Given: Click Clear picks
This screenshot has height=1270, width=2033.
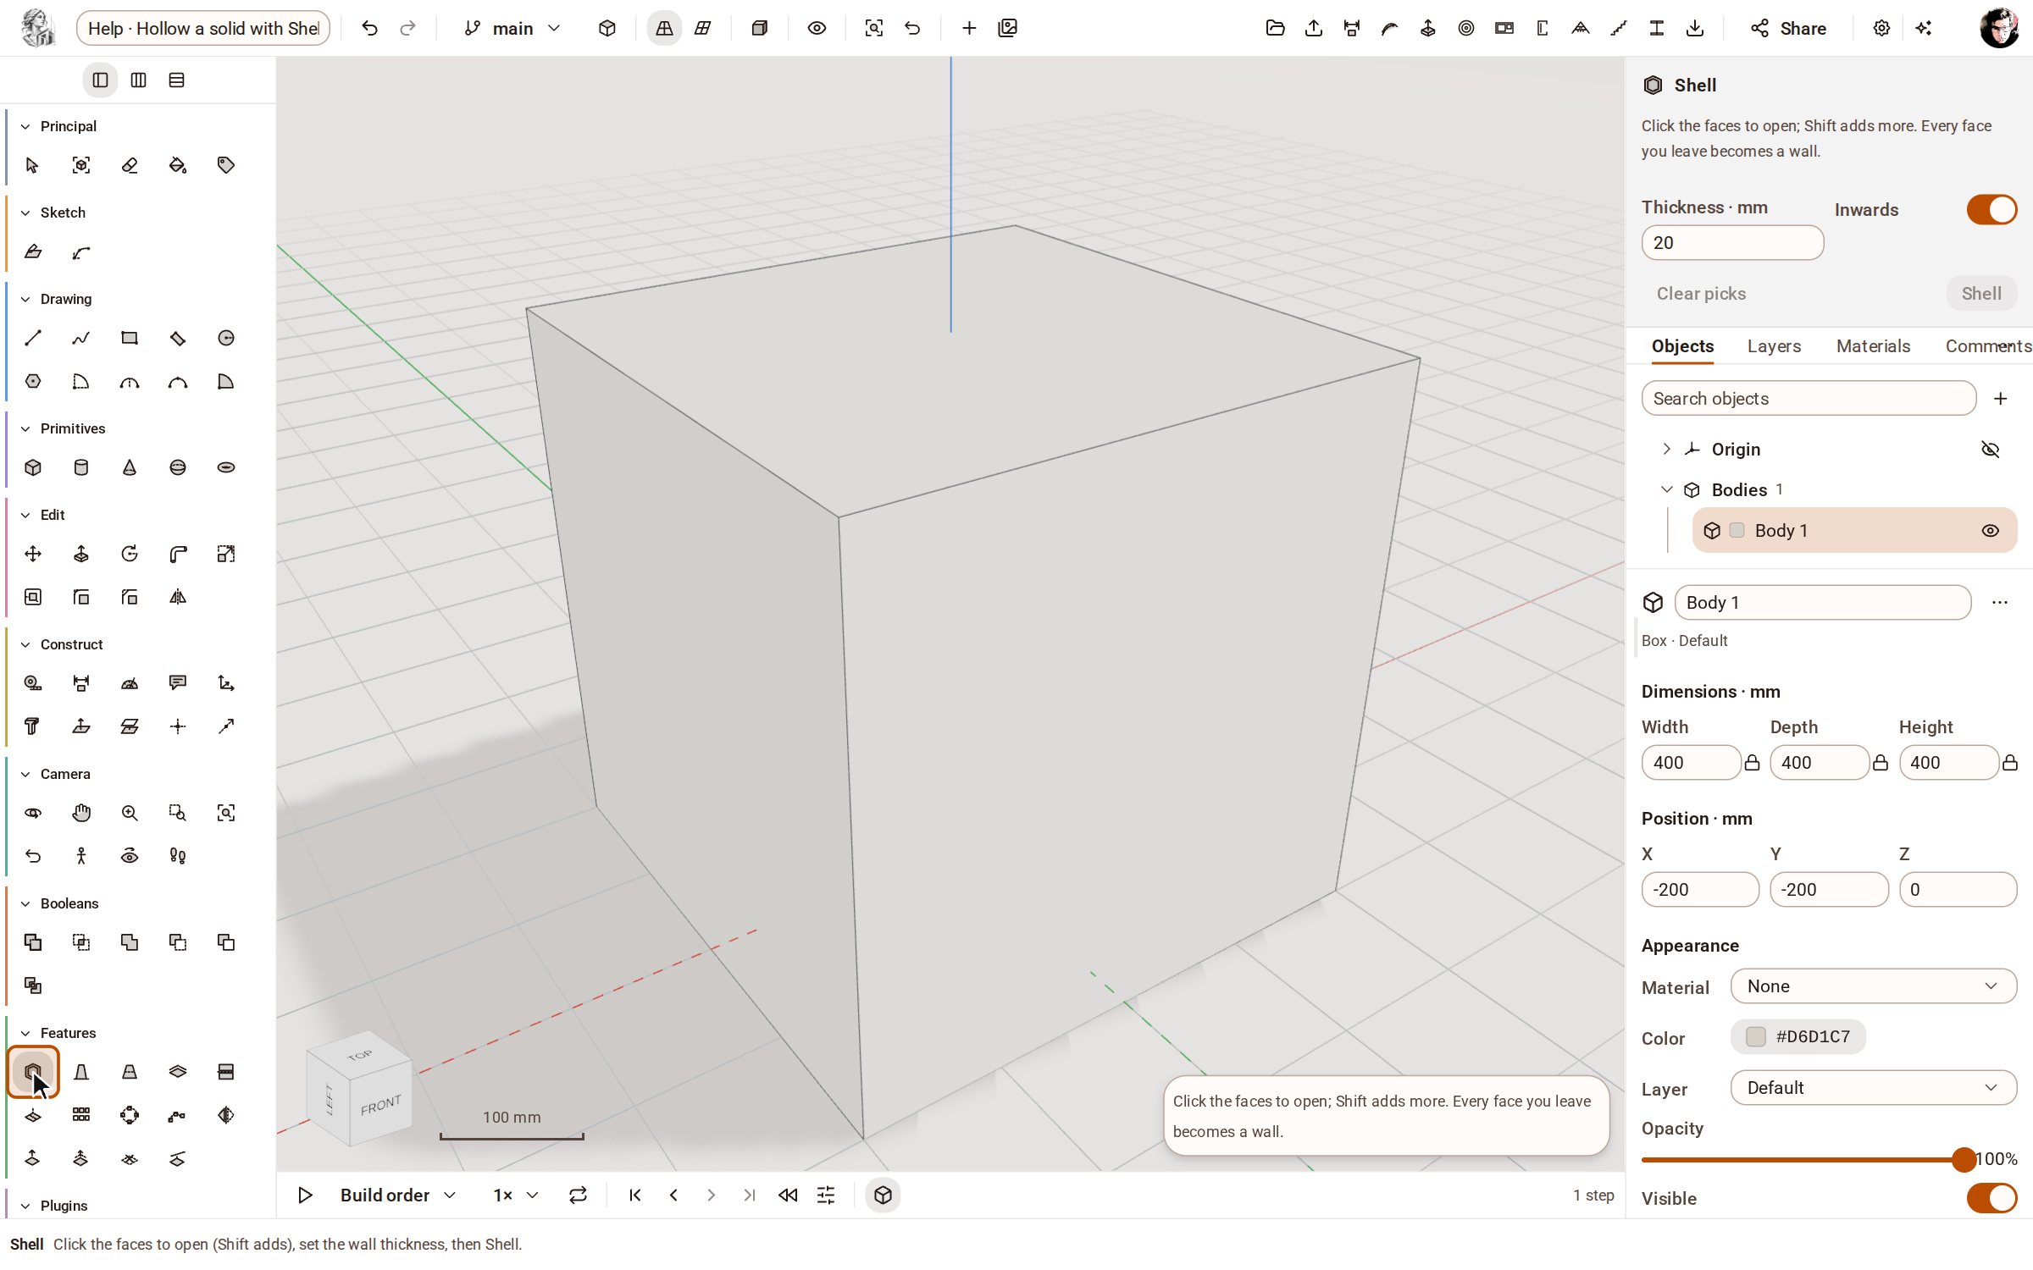Looking at the screenshot, I should (1701, 294).
